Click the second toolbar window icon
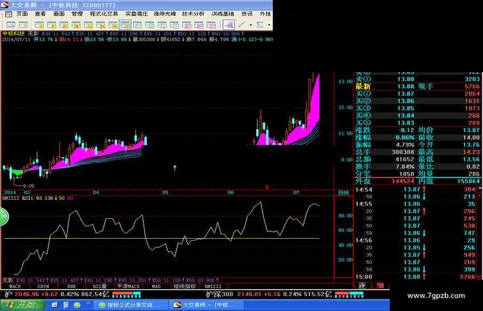The height and width of the screenshot is (311, 483). 23,25
